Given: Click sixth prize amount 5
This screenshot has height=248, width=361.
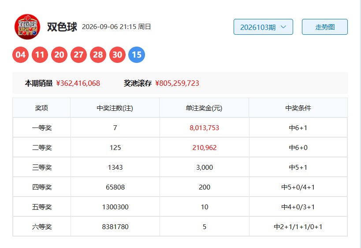Looking at the screenshot, I should [205, 226].
